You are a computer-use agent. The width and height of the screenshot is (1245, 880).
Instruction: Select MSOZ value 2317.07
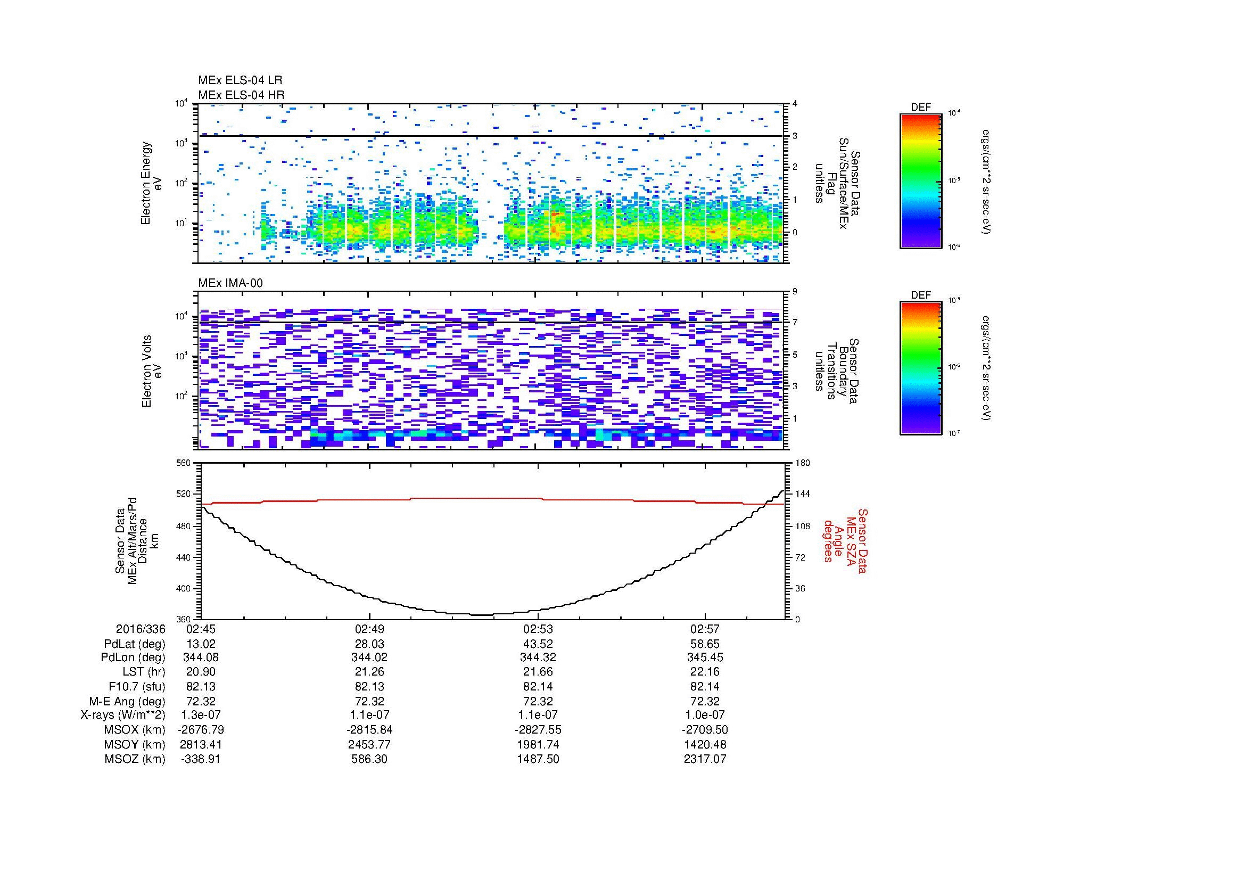click(x=705, y=759)
